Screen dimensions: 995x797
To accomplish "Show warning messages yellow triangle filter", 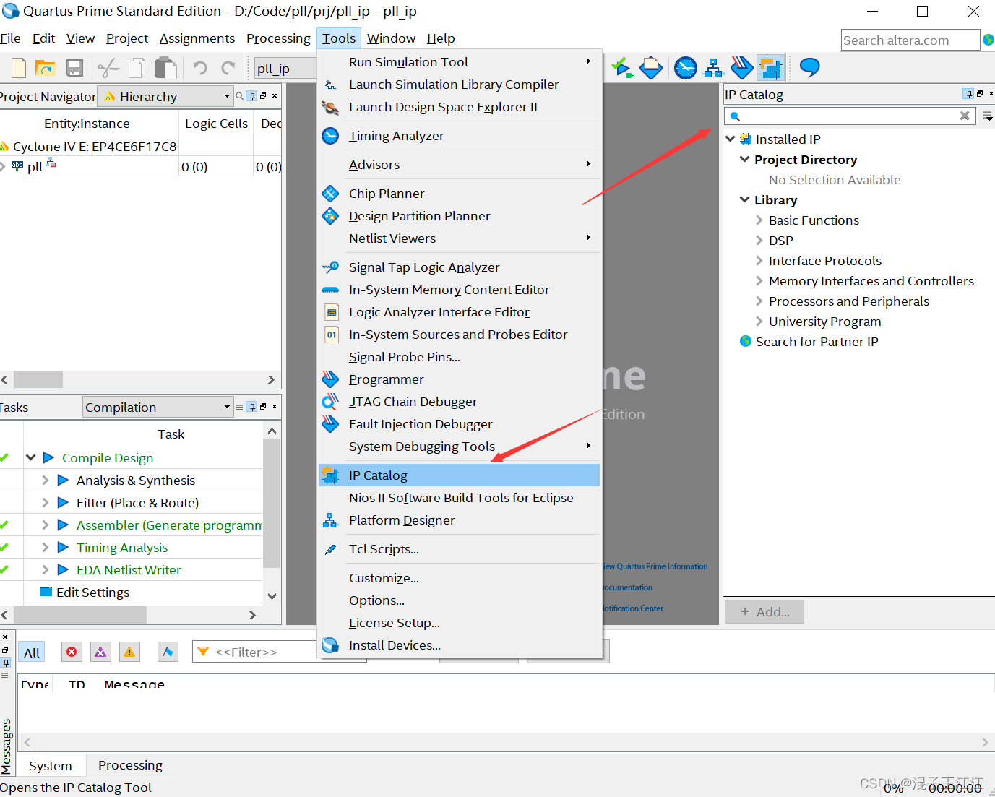I will pyautogui.click(x=129, y=652).
